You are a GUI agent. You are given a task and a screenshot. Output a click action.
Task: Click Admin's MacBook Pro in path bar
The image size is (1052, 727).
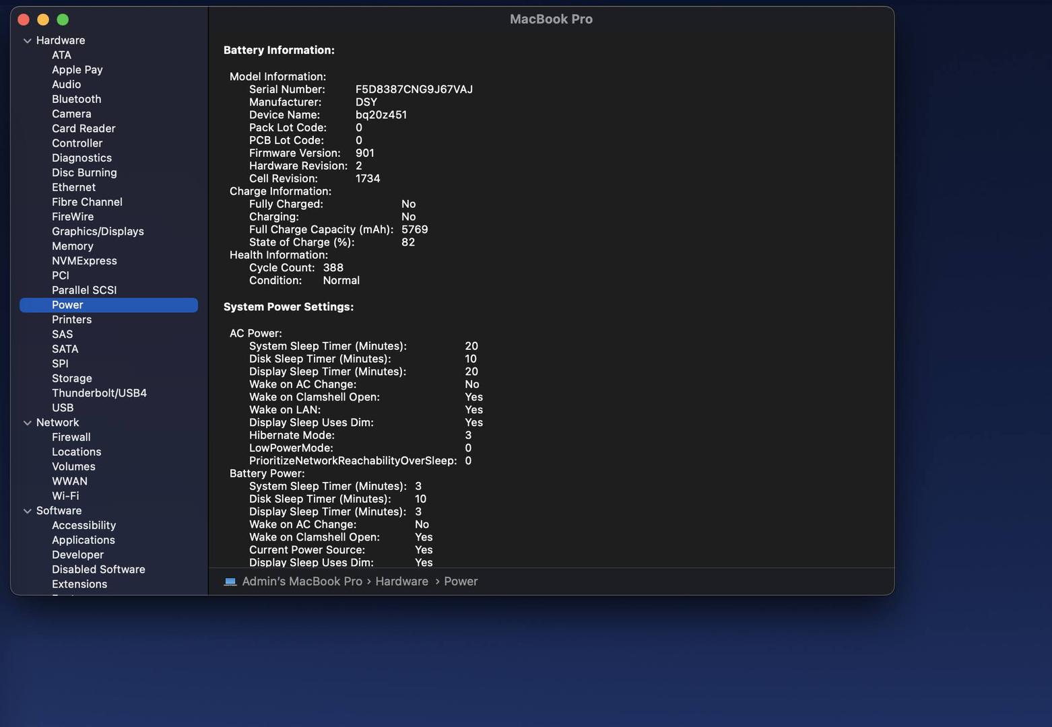[x=302, y=582]
